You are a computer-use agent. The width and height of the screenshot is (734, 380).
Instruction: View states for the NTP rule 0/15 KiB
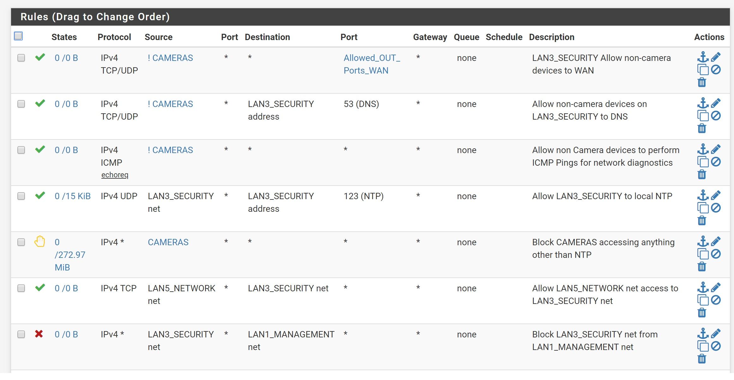point(72,196)
